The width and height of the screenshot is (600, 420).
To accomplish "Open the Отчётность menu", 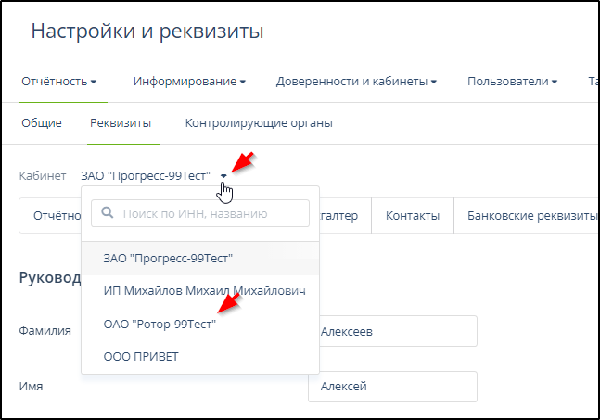I will click(58, 82).
